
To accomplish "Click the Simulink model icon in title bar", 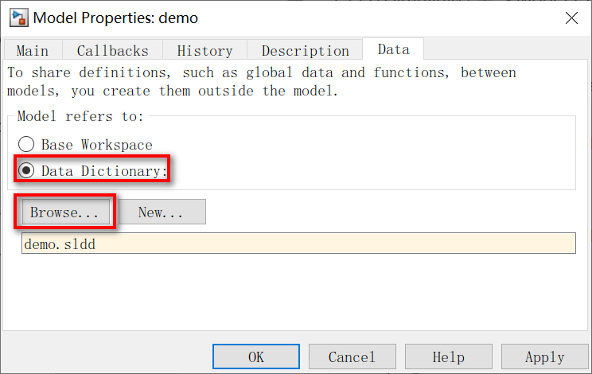I will click(18, 18).
